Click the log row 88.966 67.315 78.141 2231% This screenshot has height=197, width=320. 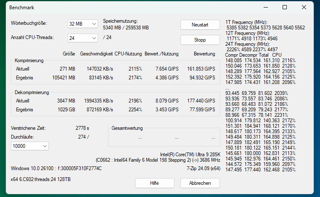pyautogui.click(x=257, y=115)
